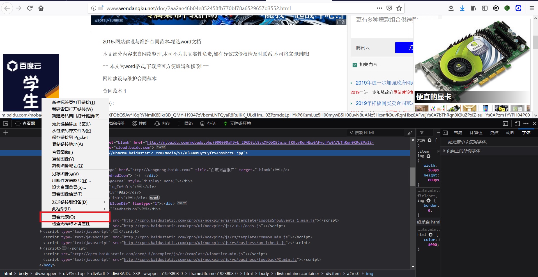This screenshot has height=277, width=538.
Task: Click the search HTML input field
Action: point(375,132)
